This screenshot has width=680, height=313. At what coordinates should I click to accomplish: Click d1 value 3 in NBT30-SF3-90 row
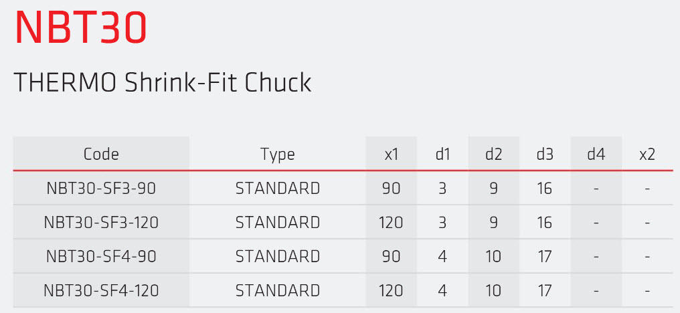tap(442, 189)
